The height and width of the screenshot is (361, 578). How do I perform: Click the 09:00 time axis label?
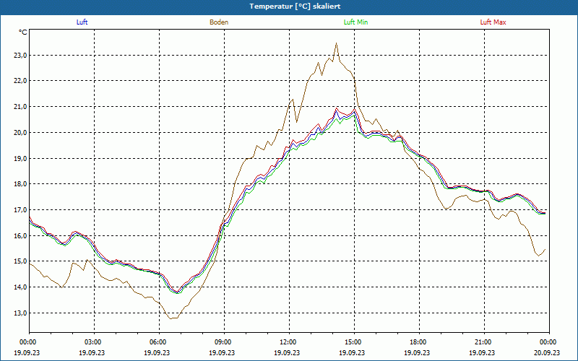point(224,342)
